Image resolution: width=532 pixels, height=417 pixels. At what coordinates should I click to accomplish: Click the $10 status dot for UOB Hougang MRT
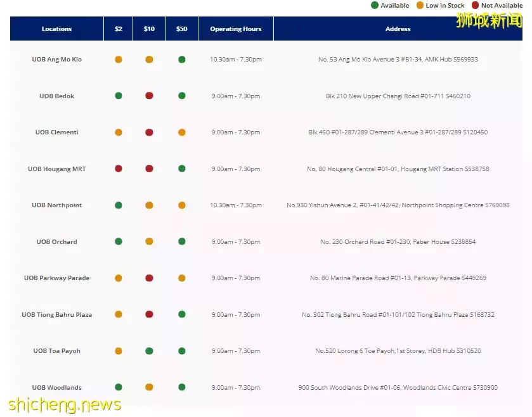point(149,169)
